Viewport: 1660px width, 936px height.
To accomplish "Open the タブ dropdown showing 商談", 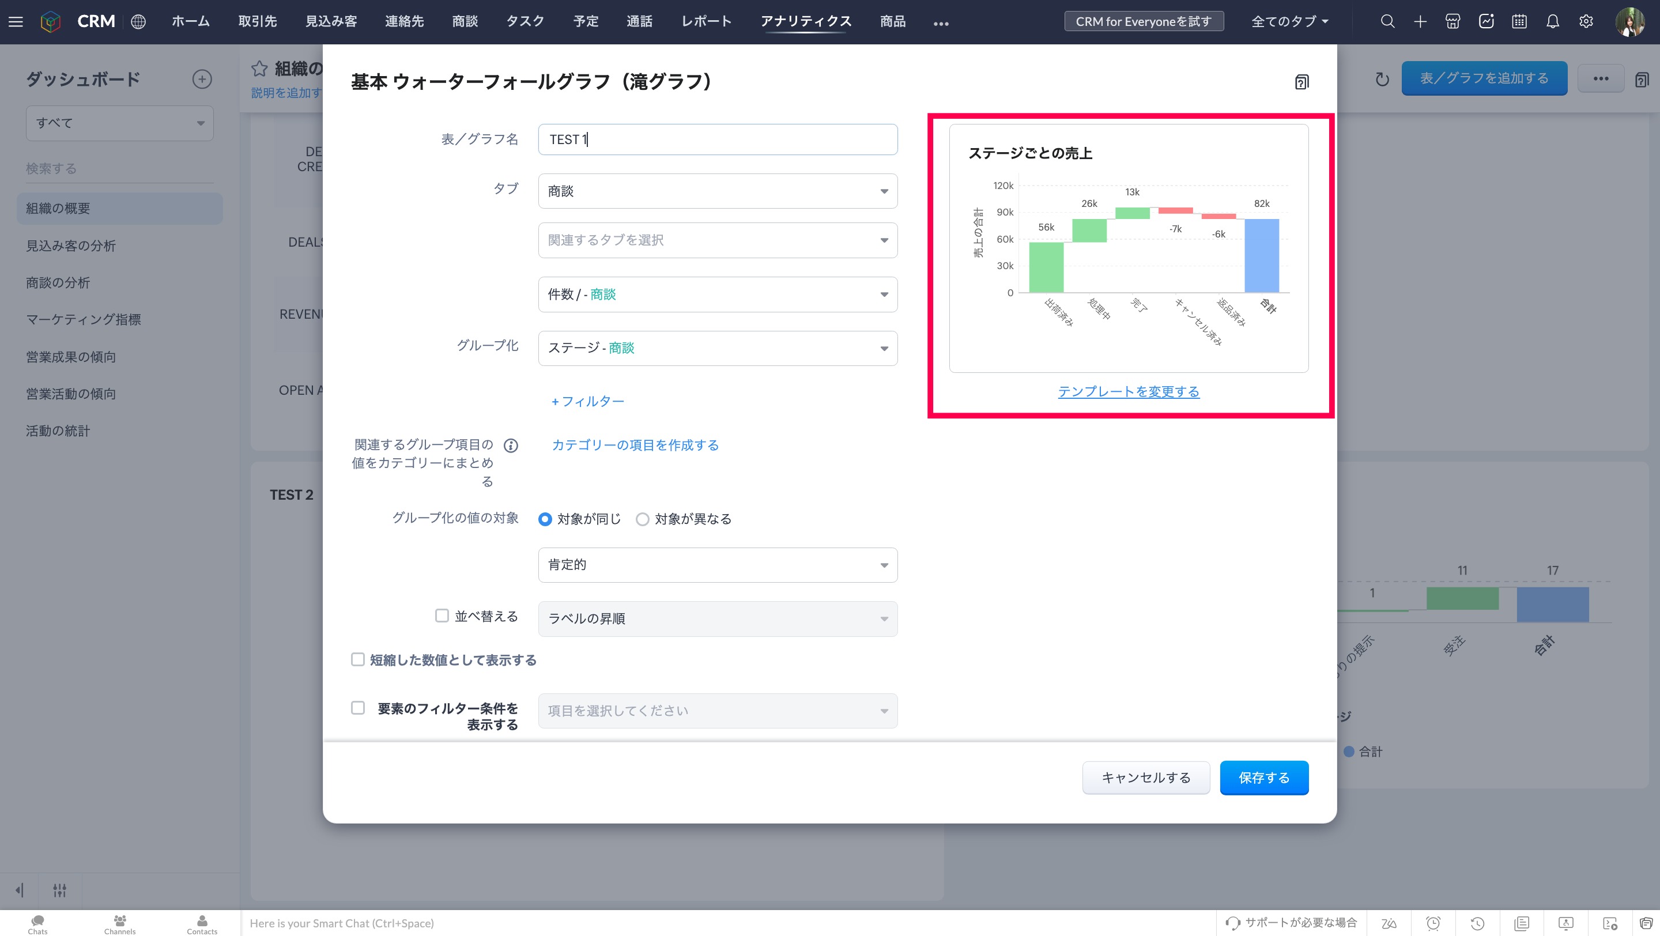I will [x=717, y=191].
